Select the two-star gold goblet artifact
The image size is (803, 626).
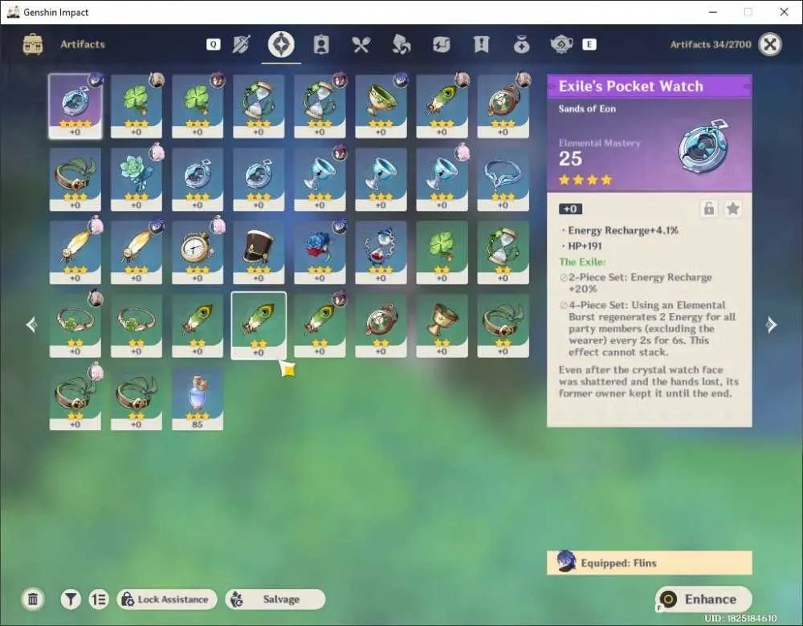coord(442,326)
